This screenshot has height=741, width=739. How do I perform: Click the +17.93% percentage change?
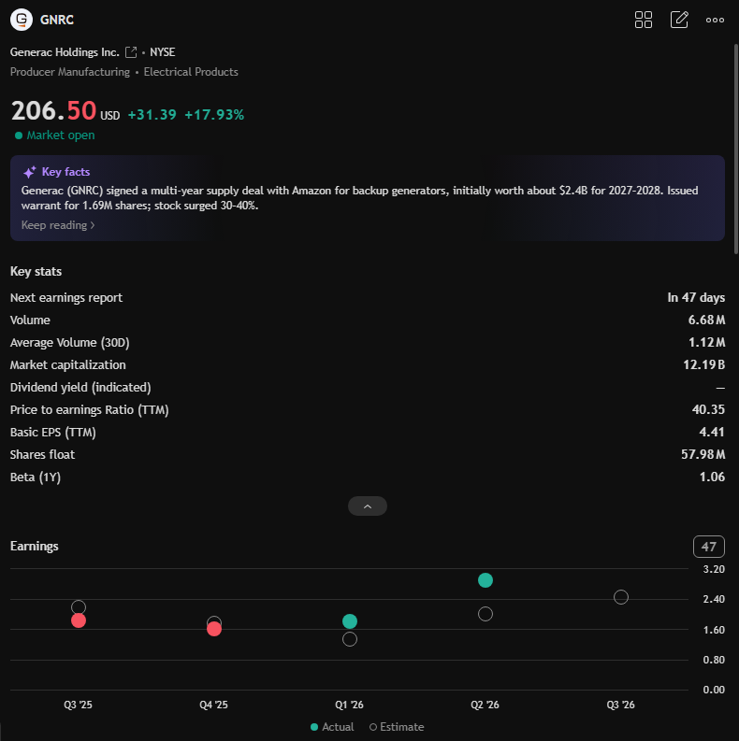[x=214, y=115]
